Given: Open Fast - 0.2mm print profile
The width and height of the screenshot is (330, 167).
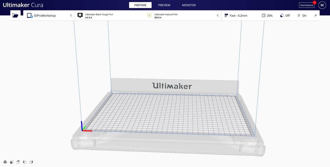Looking at the screenshot, I should [x=236, y=16].
